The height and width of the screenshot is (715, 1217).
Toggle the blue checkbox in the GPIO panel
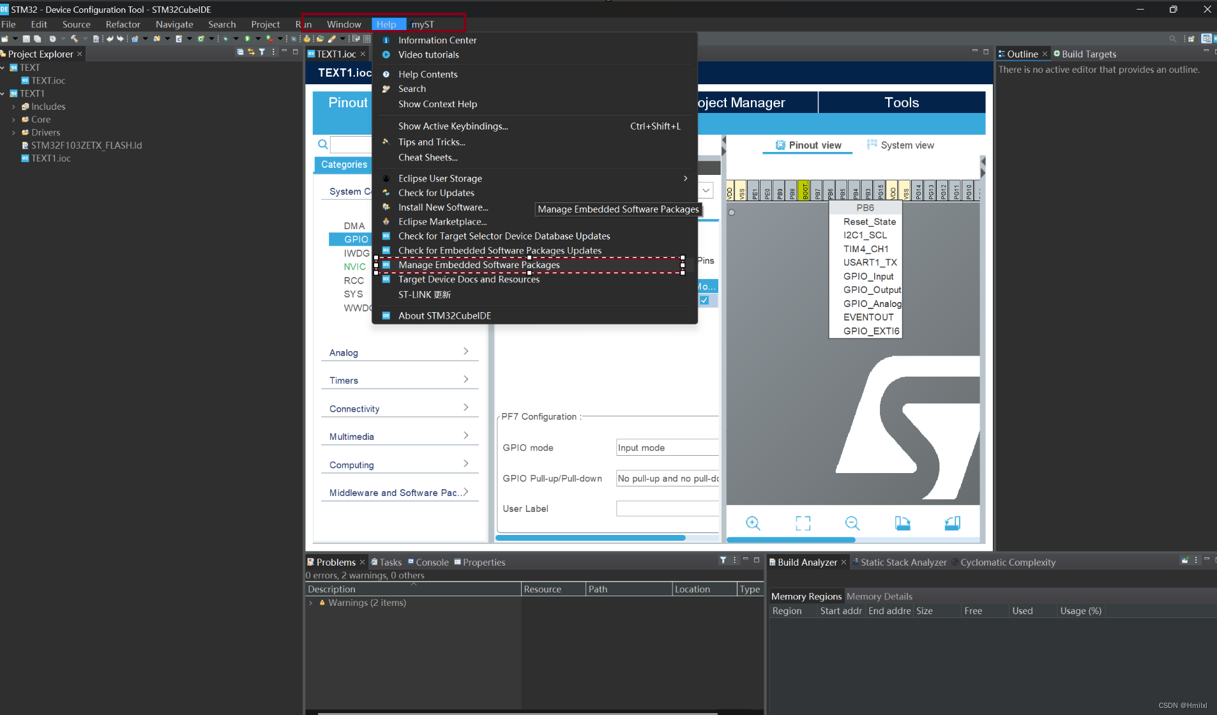click(704, 300)
